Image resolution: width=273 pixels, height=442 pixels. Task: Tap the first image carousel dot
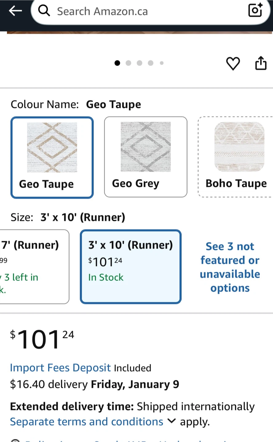pyautogui.click(x=117, y=63)
